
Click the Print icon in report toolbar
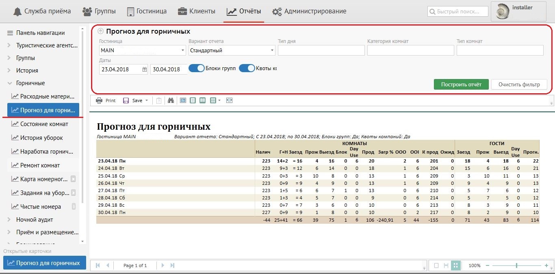[x=99, y=101]
